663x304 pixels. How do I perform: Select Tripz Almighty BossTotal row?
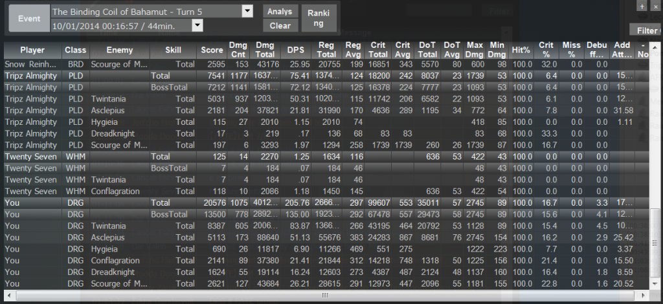tap(326, 87)
